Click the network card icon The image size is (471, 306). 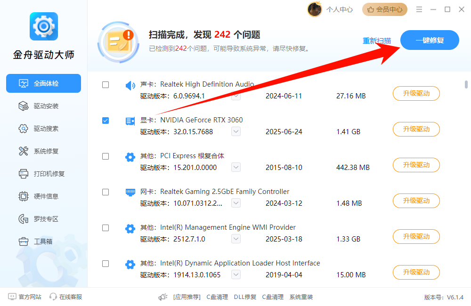click(x=130, y=193)
